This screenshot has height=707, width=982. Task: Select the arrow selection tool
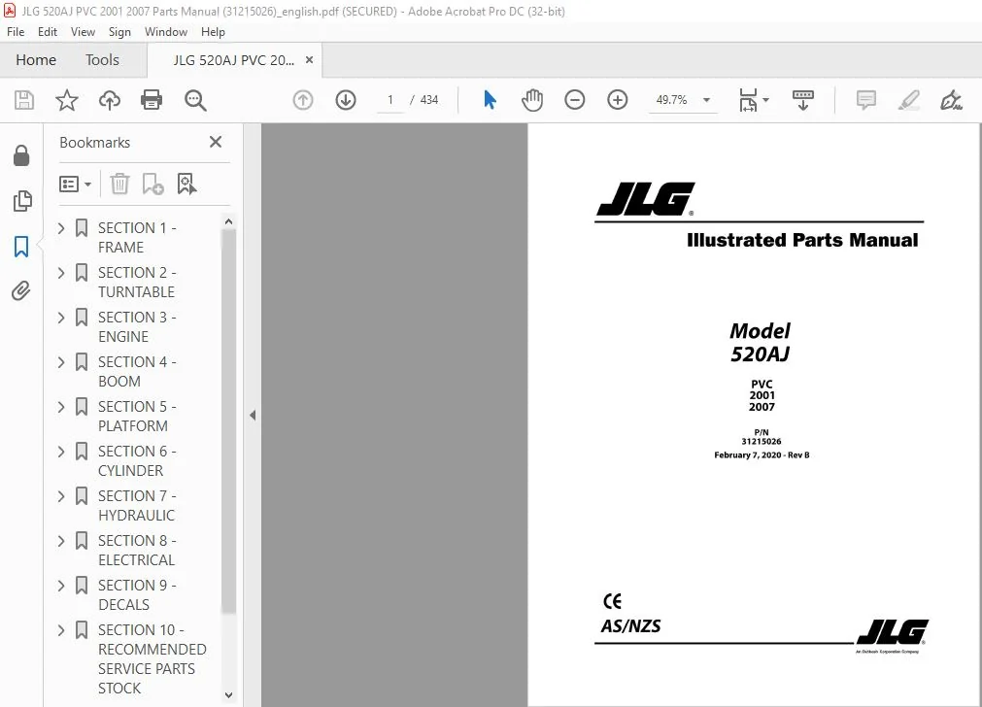click(490, 100)
